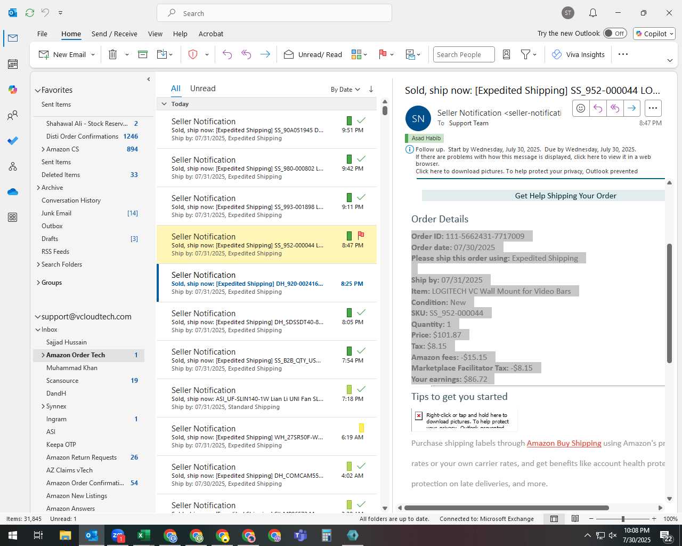Click the ribbon Forward arrow
Image resolution: width=682 pixels, height=546 pixels.
(265, 54)
